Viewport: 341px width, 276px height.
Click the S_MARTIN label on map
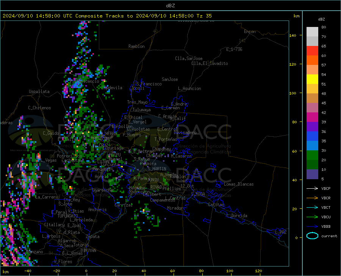(x=157, y=169)
